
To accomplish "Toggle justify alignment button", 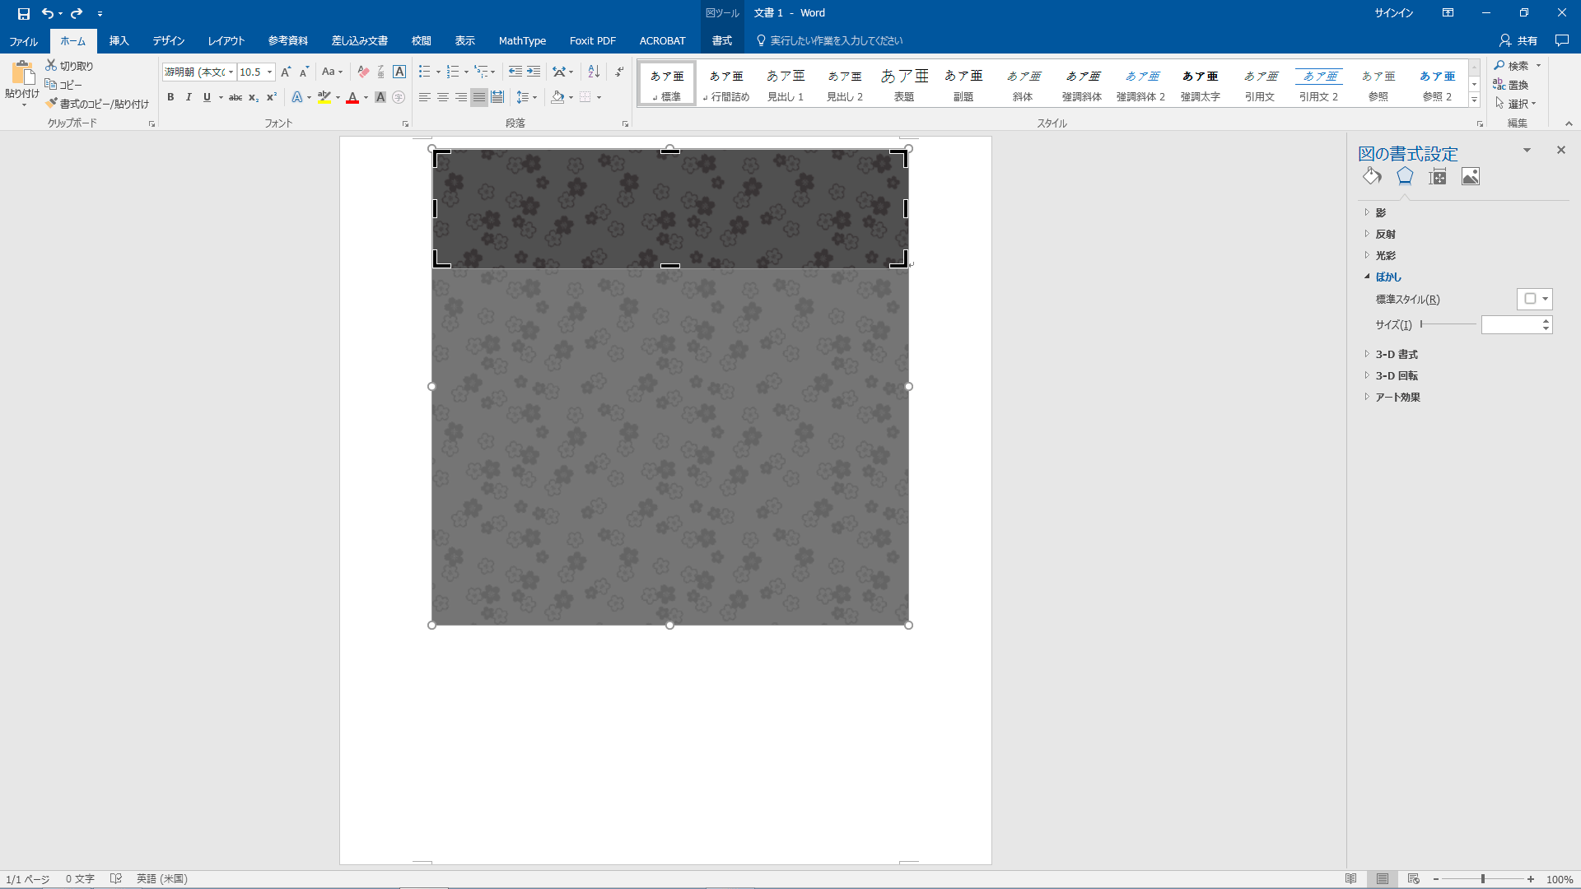I will (x=479, y=97).
